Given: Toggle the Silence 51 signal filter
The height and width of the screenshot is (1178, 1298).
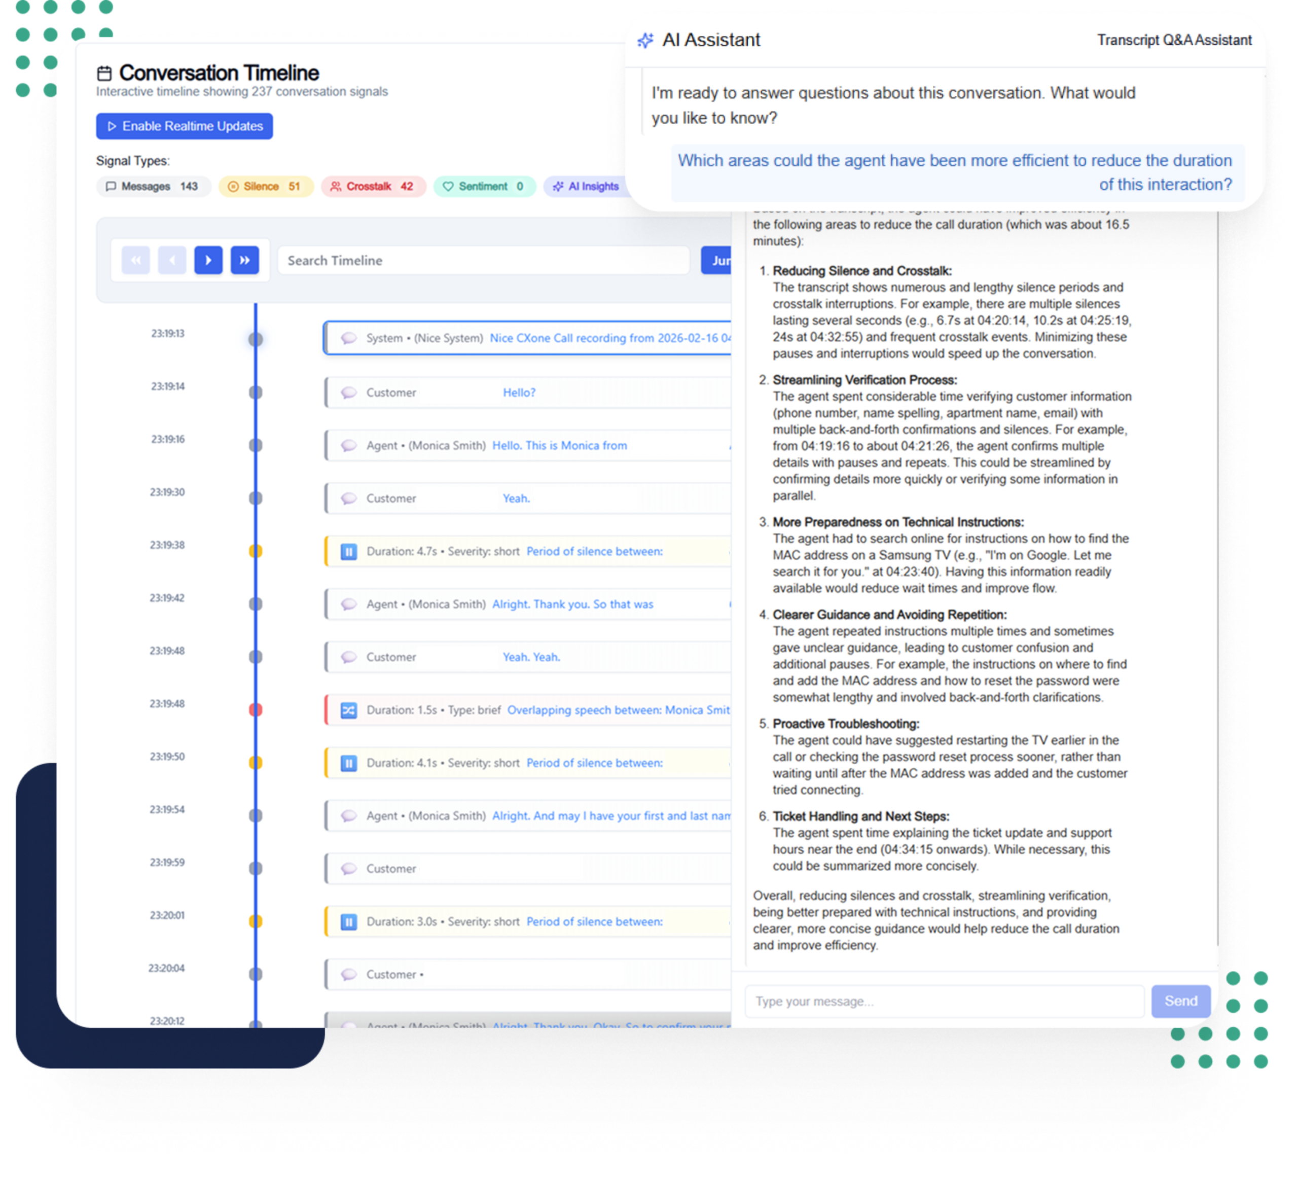Looking at the screenshot, I should 265,186.
